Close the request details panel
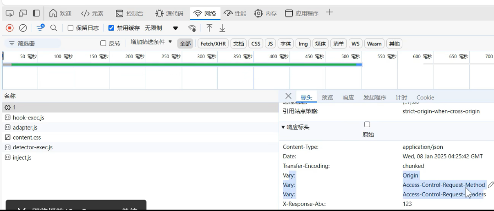 click(288, 96)
